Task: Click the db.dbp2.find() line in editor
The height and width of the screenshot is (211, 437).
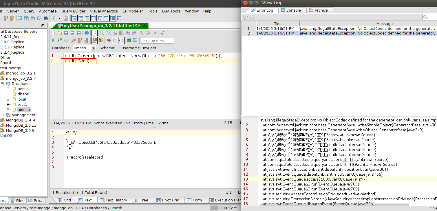Action: [x=78, y=61]
